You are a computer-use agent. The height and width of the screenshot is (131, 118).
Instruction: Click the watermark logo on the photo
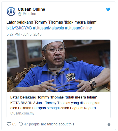pyautogui.click(x=58, y=79)
